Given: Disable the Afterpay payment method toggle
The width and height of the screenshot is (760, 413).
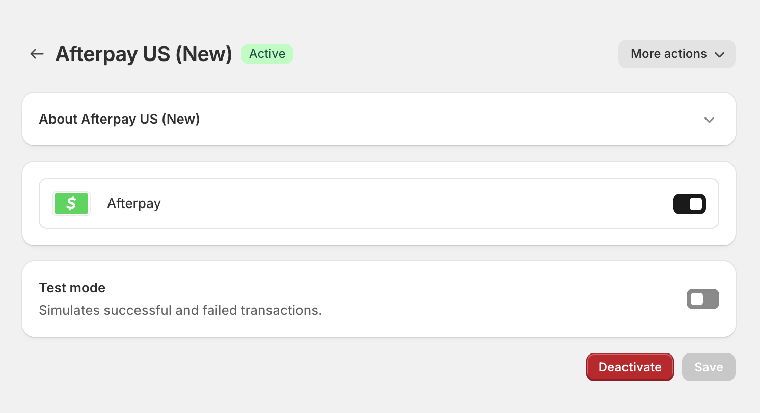Looking at the screenshot, I should tap(689, 204).
